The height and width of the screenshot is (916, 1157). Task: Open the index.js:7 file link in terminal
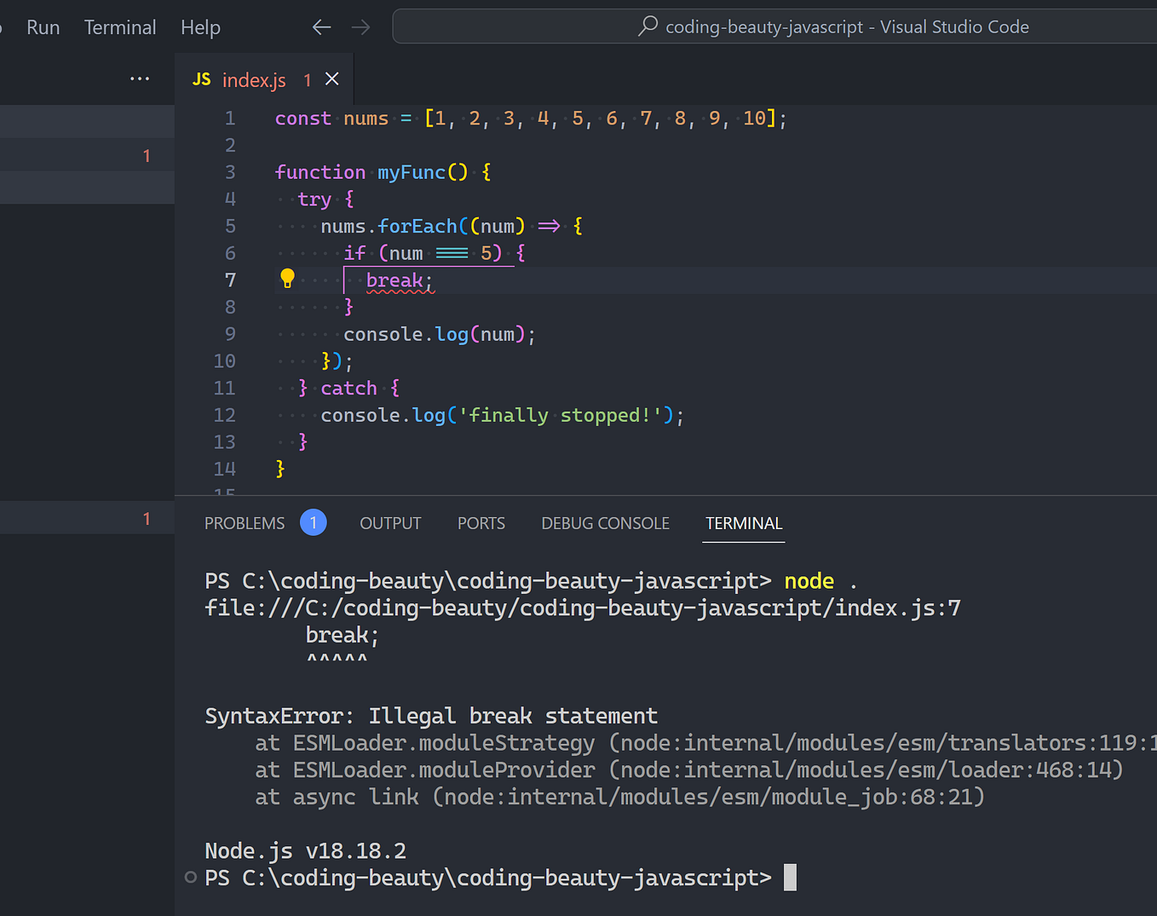point(582,608)
